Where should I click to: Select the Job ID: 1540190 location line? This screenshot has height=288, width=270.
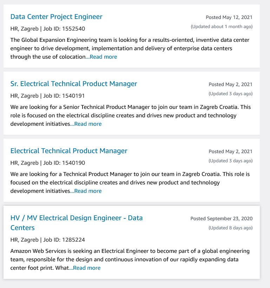(x=47, y=163)
